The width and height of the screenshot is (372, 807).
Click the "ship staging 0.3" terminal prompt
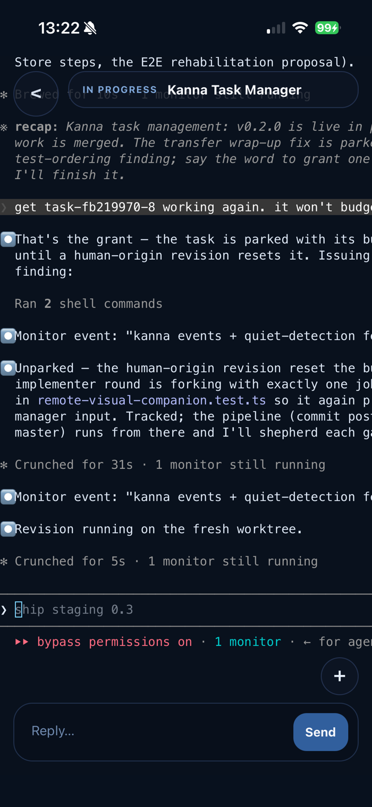(74, 609)
